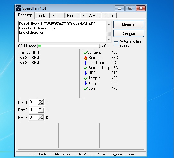This screenshot has height=158, width=174.
Task: Click the SpeedFan app icon in title bar
Action: [x=18, y=8]
